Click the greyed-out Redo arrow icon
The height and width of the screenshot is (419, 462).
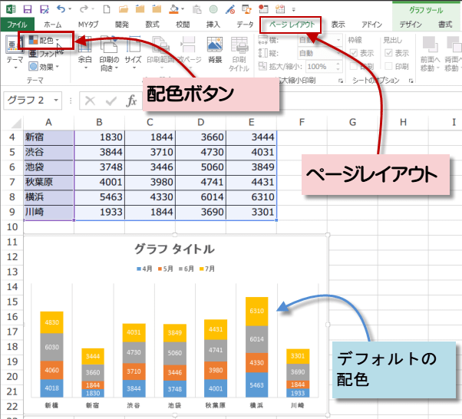(84, 9)
